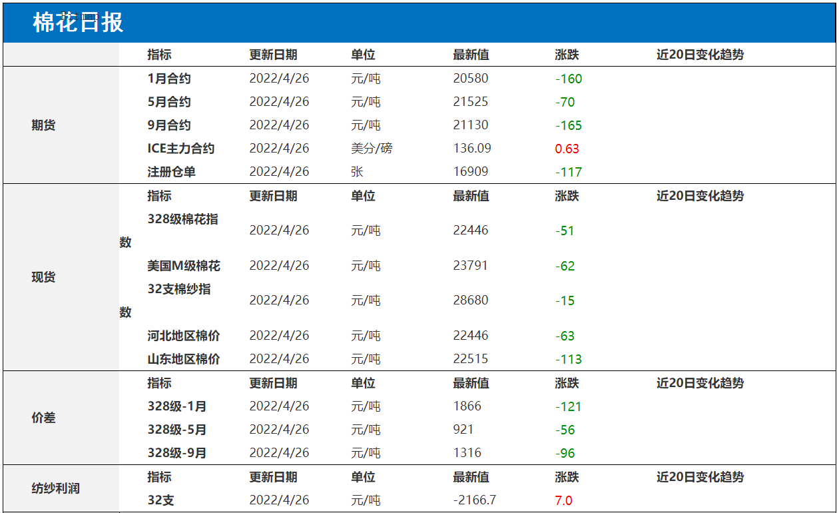Image resolution: width=839 pixels, height=513 pixels.
Task: Click the 美国M级棉花 indicator name
Action: click(x=184, y=266)
